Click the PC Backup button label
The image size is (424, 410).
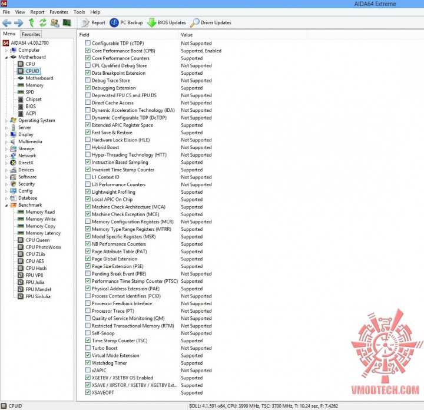pyautogui.click(x=131, y=23)
